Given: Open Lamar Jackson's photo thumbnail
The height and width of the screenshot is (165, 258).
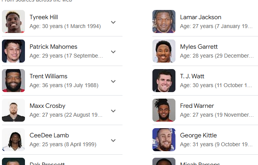Looking at the screenshot, I should coord(164,21).
